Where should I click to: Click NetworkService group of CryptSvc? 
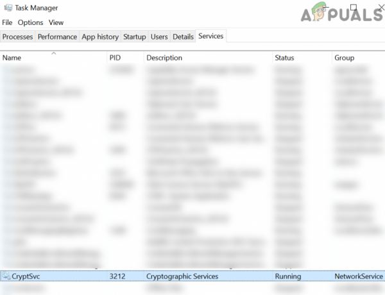click(359, 276)
